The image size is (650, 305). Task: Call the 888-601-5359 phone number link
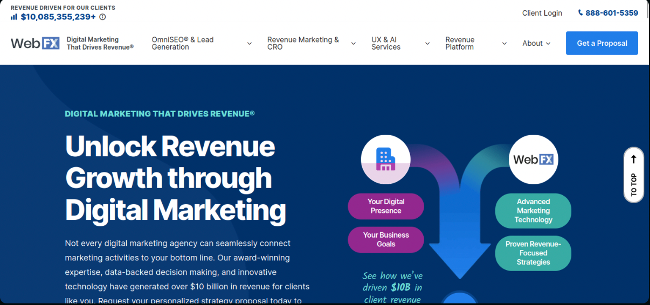(611, 13)
